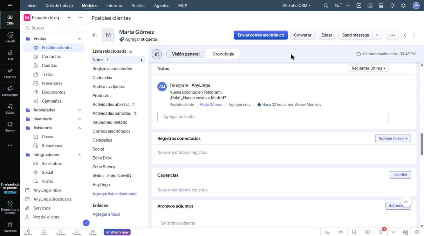Click the vertical scrollbar thumb of record page
Screen dimensions: 424x236
(422, 144)
